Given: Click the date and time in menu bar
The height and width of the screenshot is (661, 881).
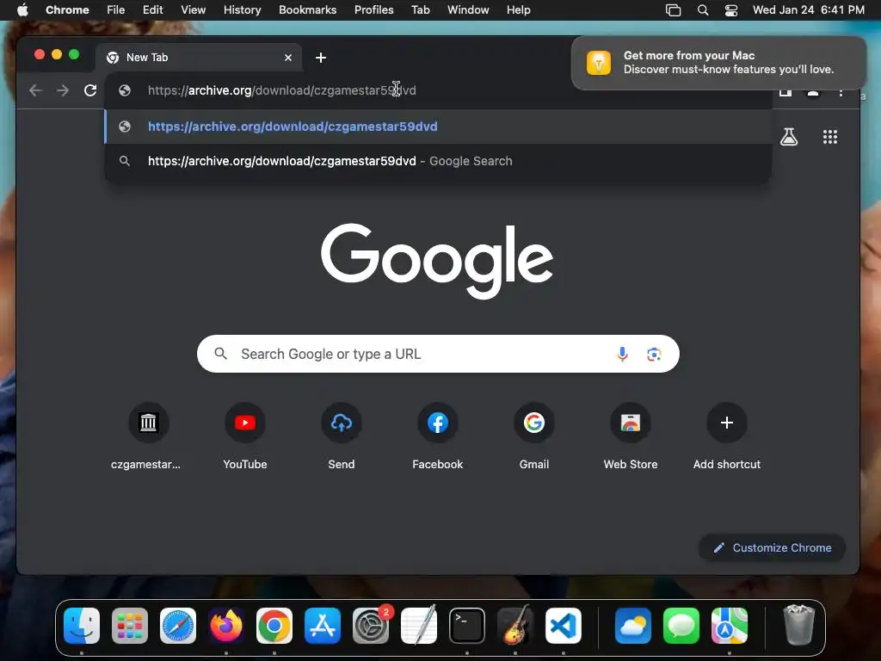Looking at the screenshot, I should pyautogui.click(x=809, y=10).
